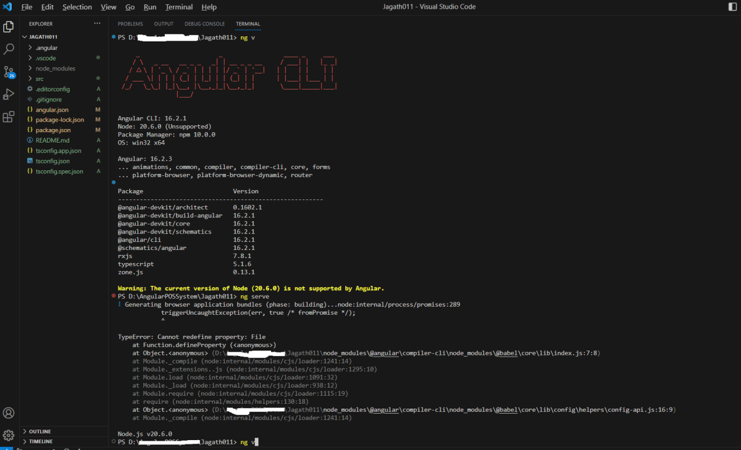741x450 pixels.
Task: Open the Extensions view icon
Action: click(x=9, y=117)
